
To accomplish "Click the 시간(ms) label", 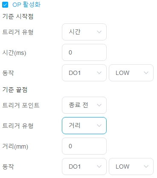I will pyautogui.click(x=15, y=53).
